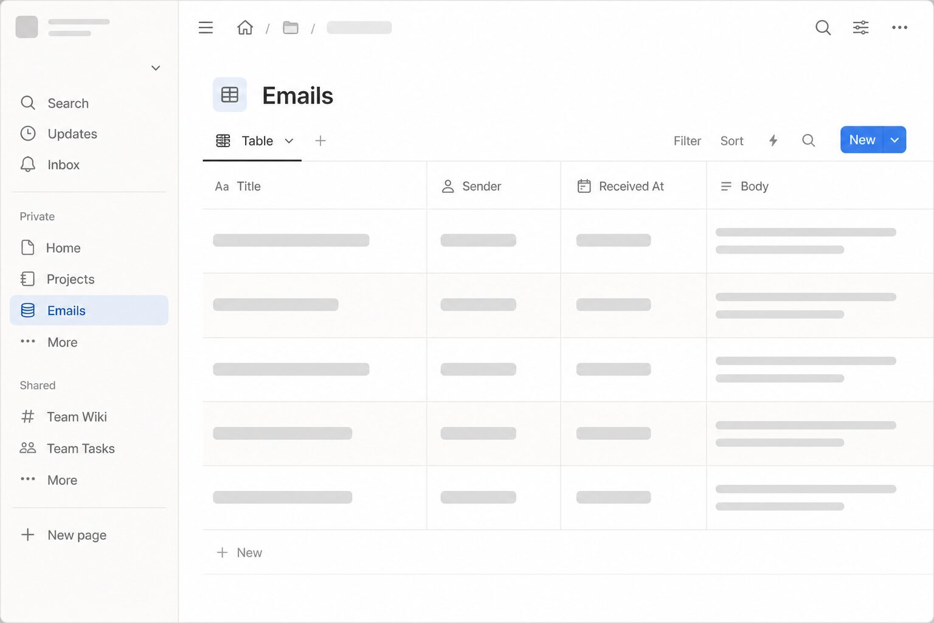Open Updates in the sidebar
This screenshot has height=623, width=934.
[89, 133]
